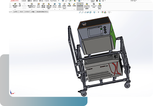
Task: Toggle the Select cursor tool
Action: (93, 1)
